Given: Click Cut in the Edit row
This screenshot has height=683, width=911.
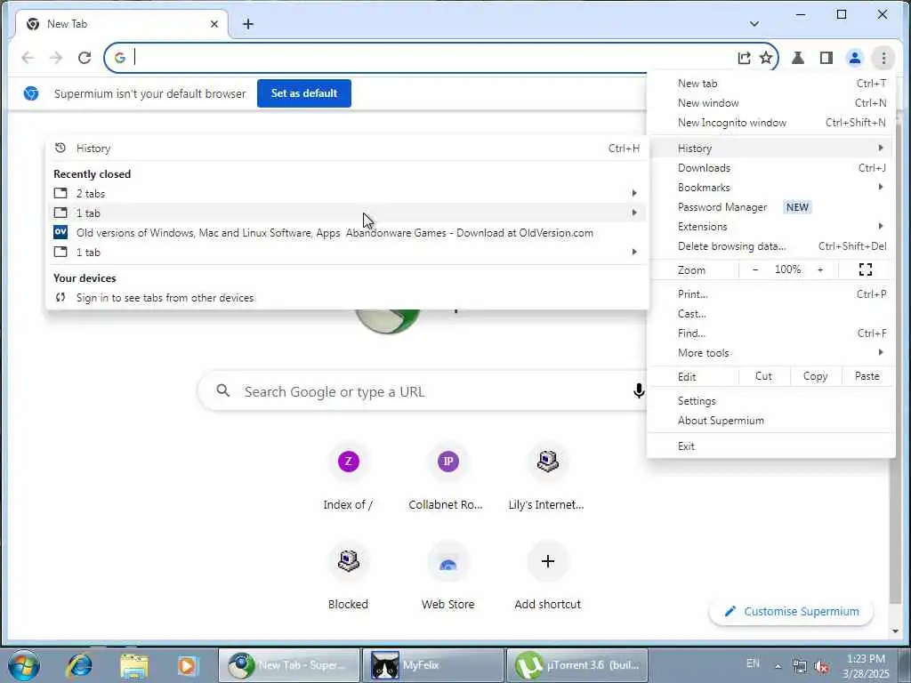Looking at the screenshot, I should click(x=763, y=376).
